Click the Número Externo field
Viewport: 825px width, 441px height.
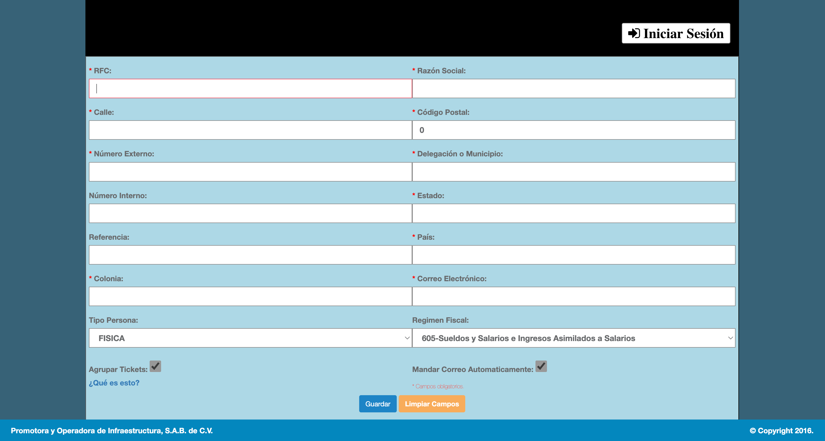point(250,172)
